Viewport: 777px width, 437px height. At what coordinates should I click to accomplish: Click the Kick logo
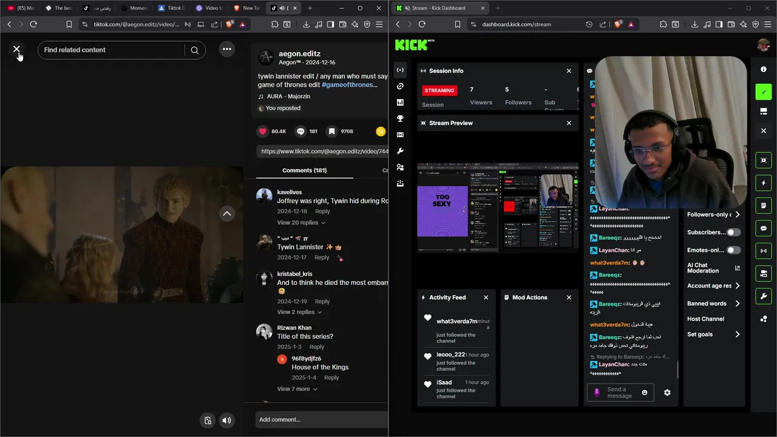414,44
